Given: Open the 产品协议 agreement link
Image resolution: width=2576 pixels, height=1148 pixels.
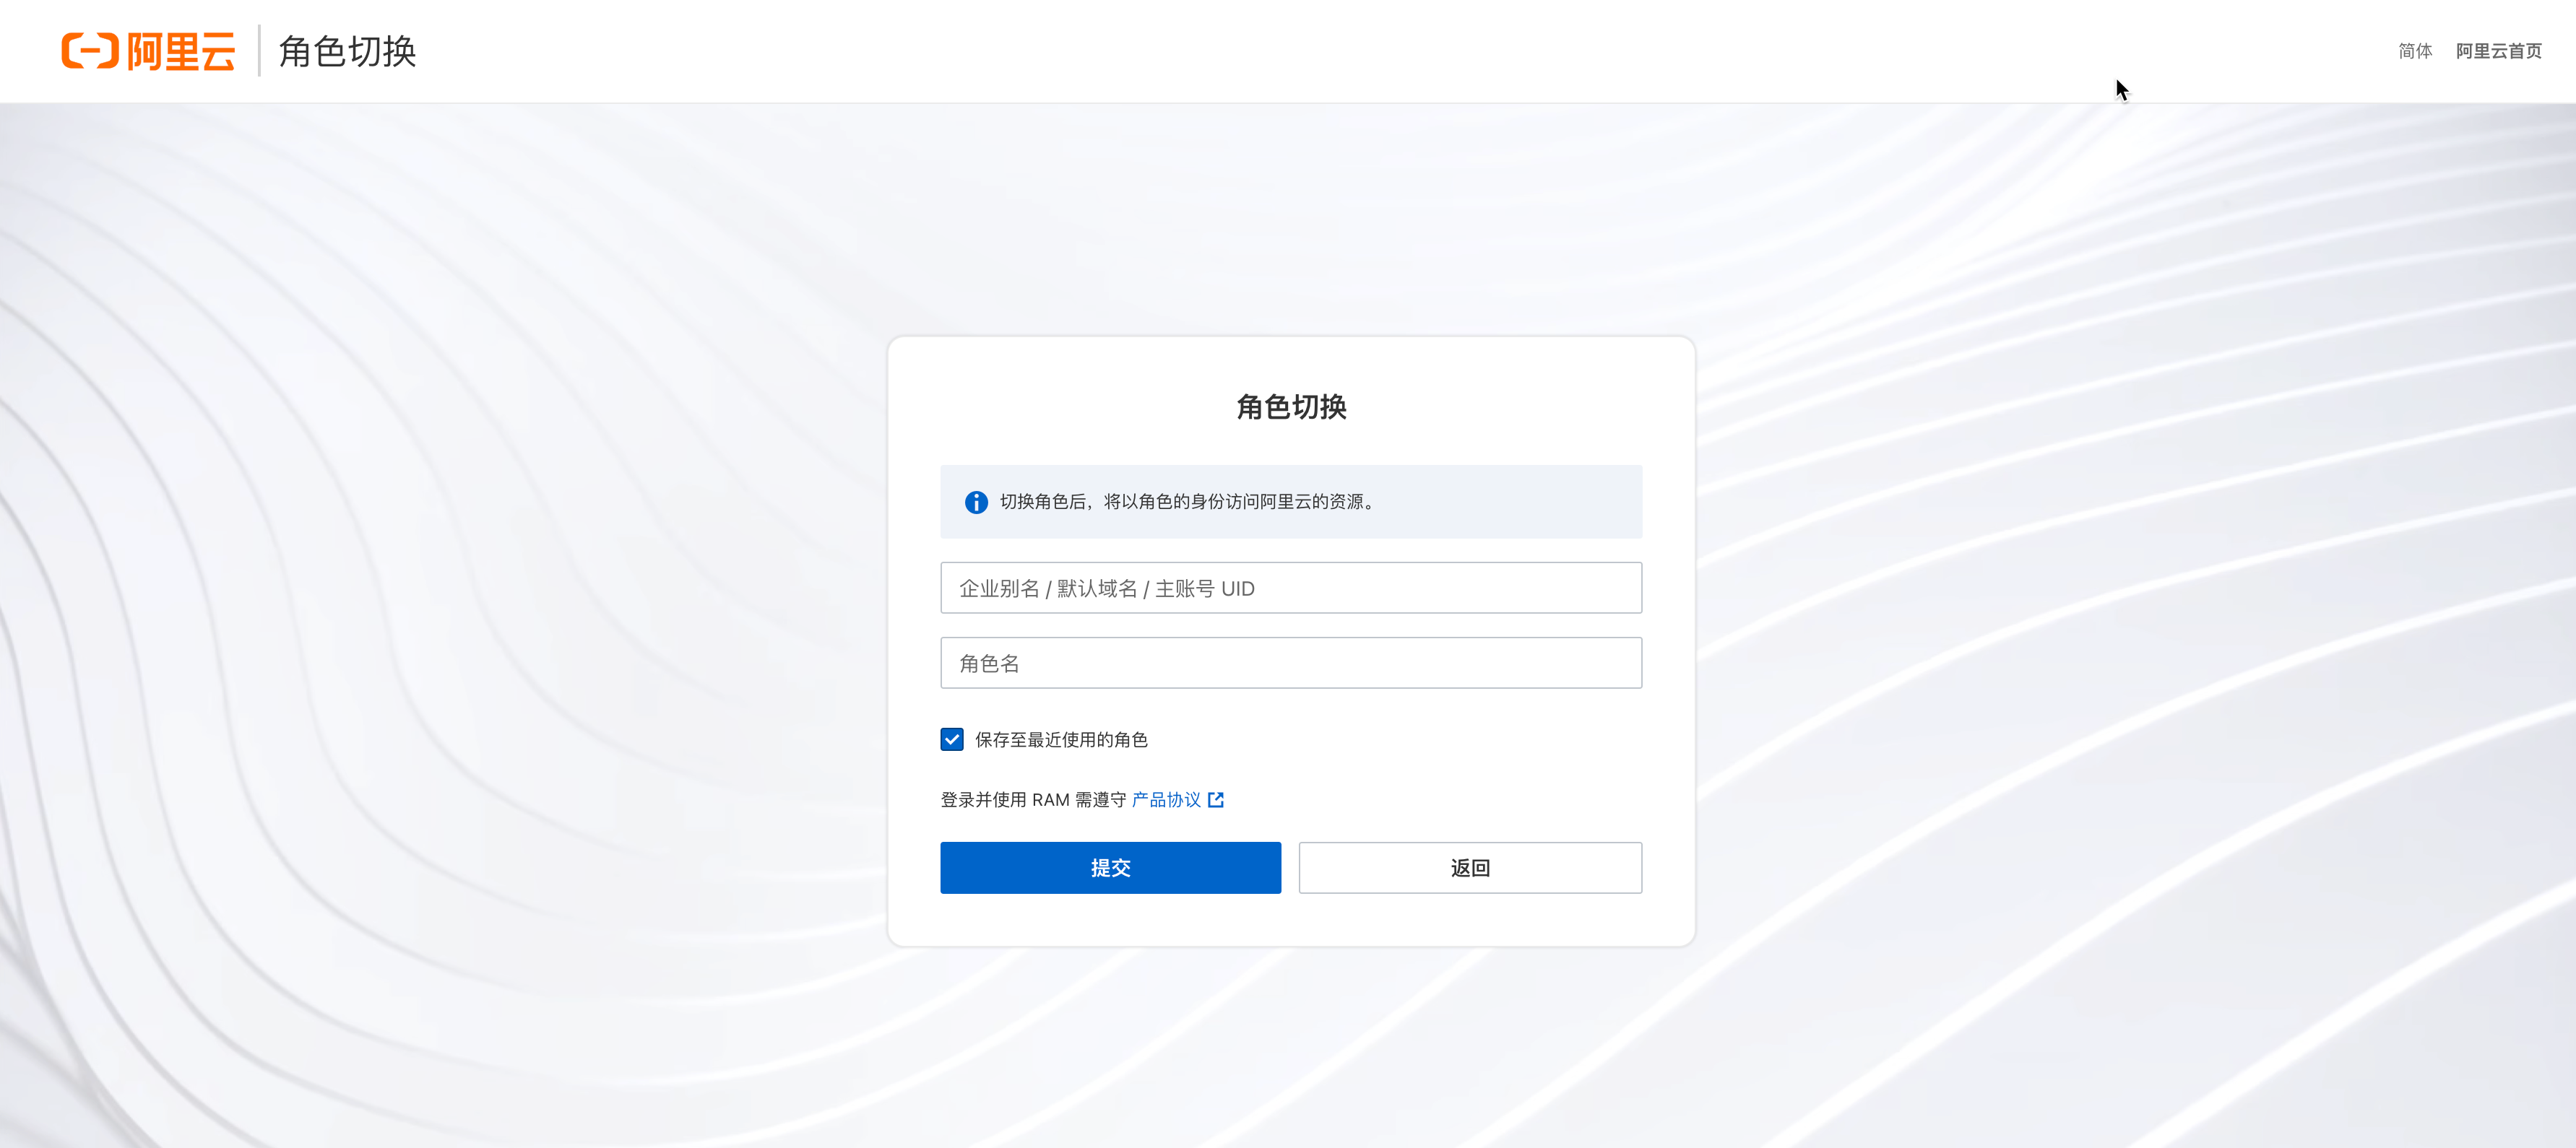Looking at the screenshot, I should [1166, 799].
